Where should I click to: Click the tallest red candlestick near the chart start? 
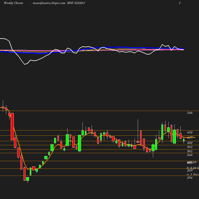click(12, 127)
